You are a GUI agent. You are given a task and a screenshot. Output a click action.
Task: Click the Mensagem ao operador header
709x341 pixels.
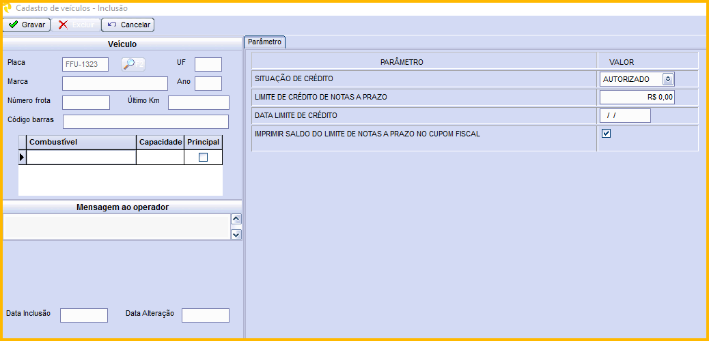coord(122,207)
